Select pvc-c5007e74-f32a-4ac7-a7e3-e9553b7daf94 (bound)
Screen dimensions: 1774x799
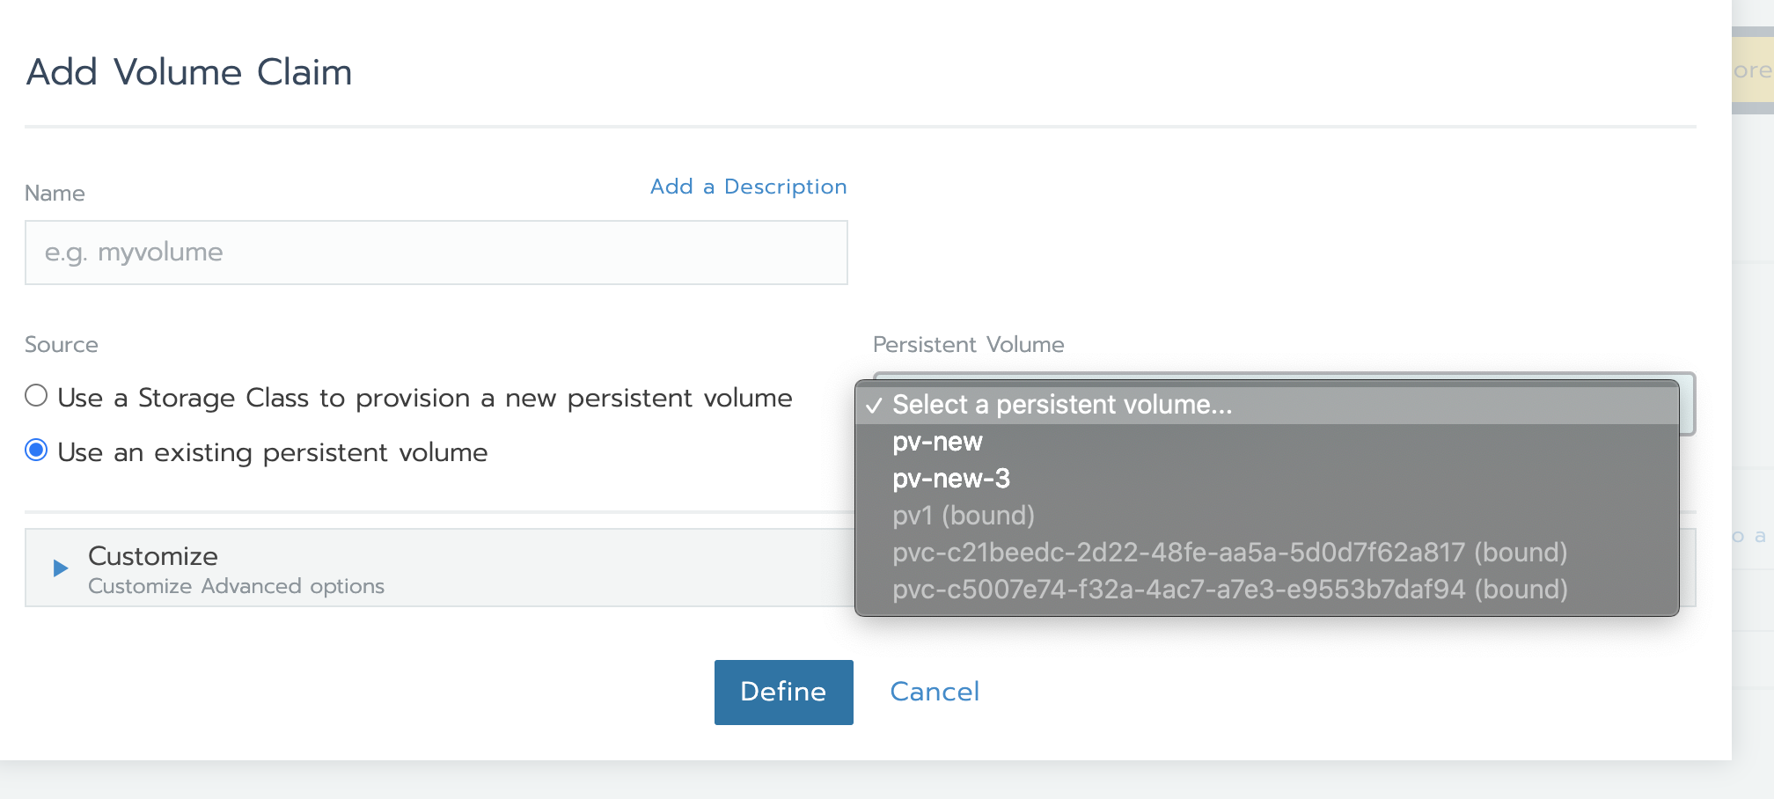click(1230, 590)
